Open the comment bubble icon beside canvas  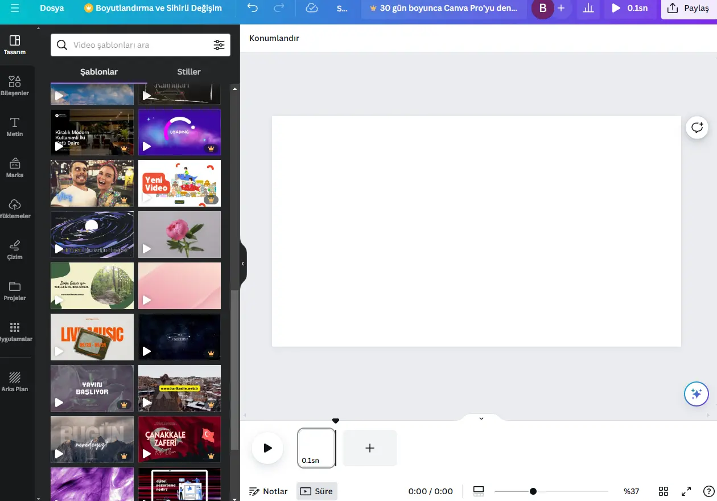(697, 127)
